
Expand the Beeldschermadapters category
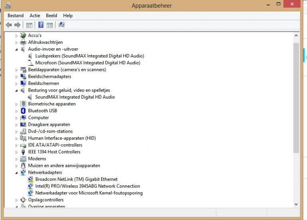point(17,77)
